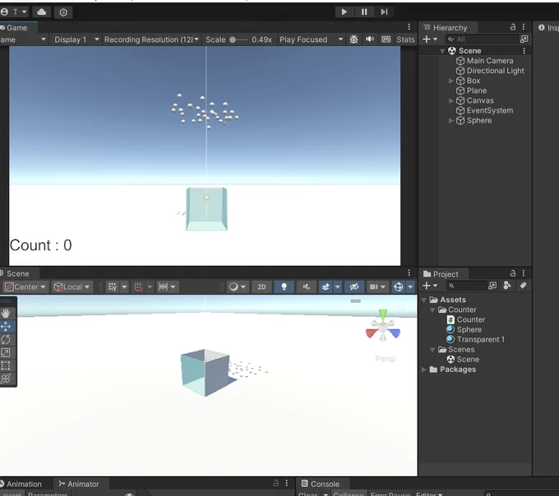559x496 pixels.
Task: Click the increment snapping ruler icon
Action: pyautogui.click(x=163, y=287)
